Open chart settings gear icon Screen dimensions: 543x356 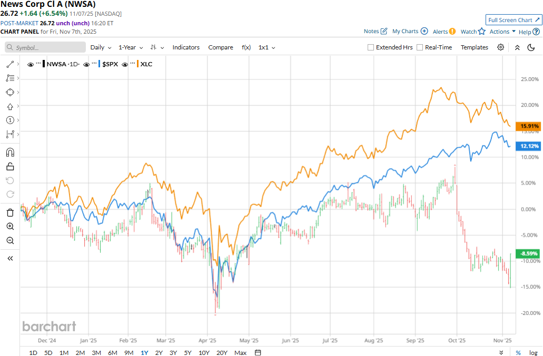[500, 47]
